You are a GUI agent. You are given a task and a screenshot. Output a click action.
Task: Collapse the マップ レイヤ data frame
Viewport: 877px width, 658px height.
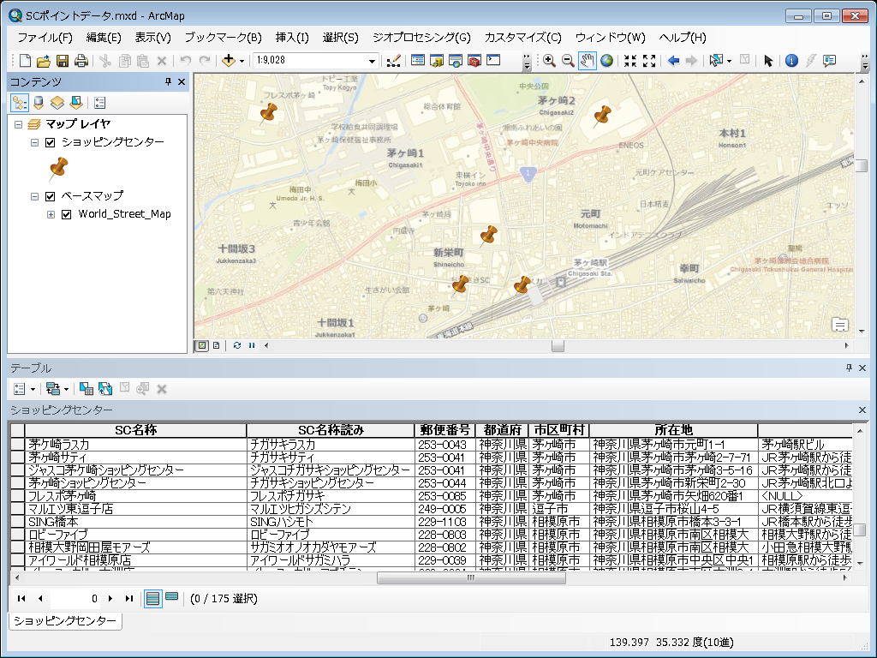(19, 124)
